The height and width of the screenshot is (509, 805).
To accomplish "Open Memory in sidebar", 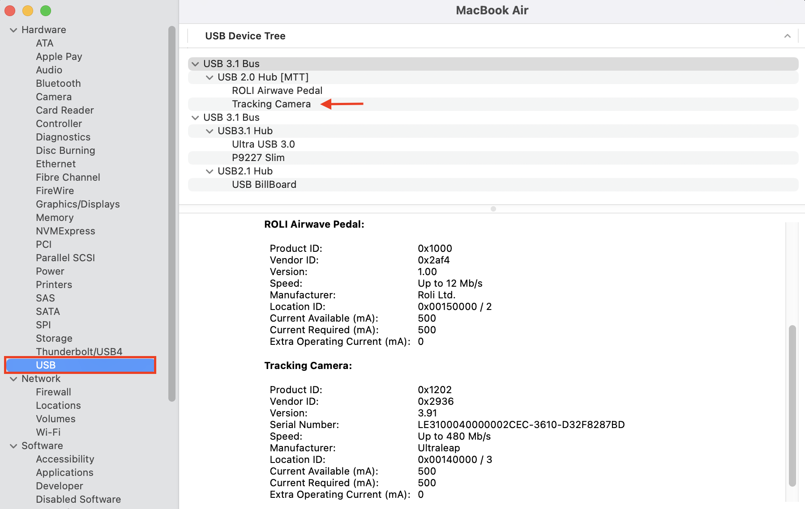I will [x=55, y=217].
